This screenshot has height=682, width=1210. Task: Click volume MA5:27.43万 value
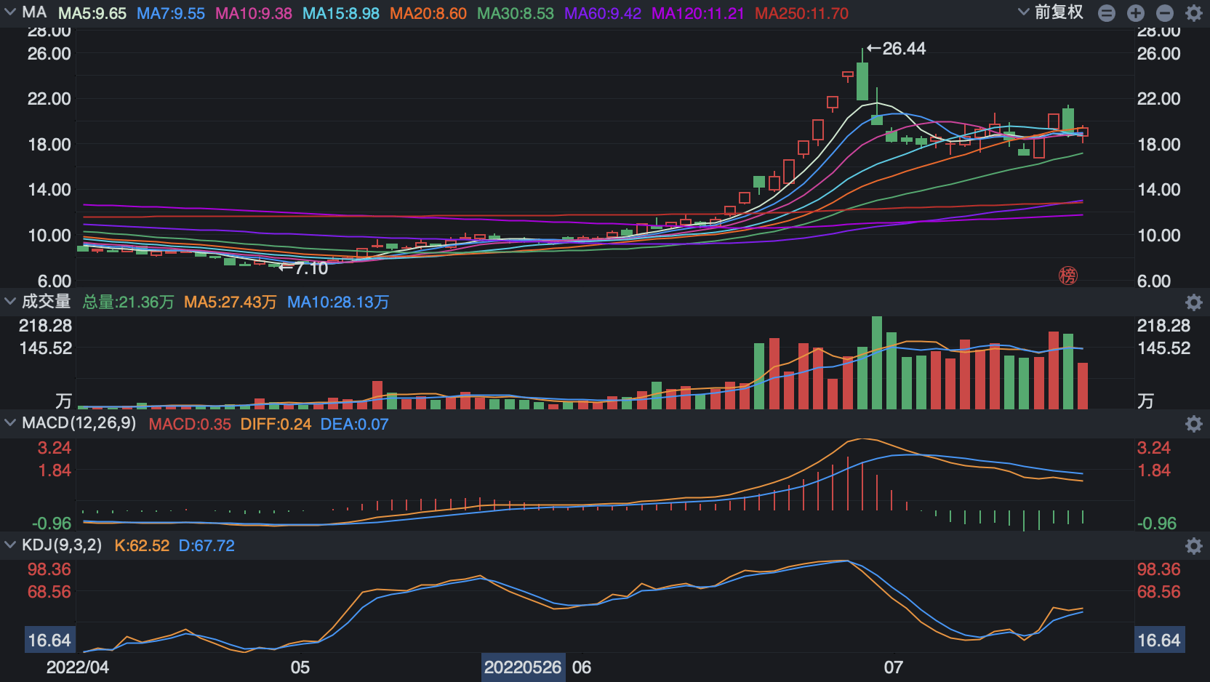231,302
